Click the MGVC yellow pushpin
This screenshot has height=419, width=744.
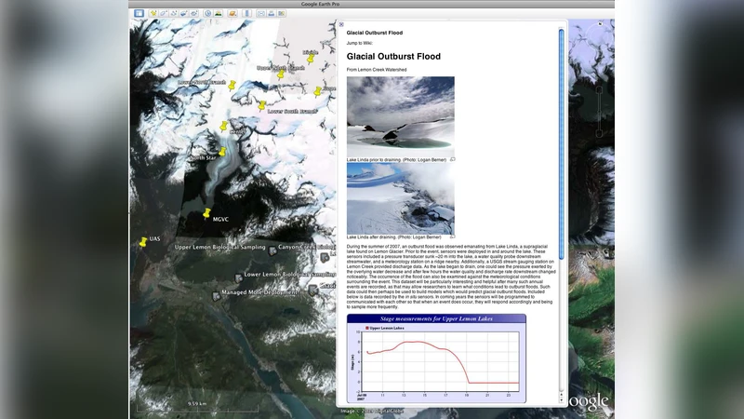coord(207,213)
